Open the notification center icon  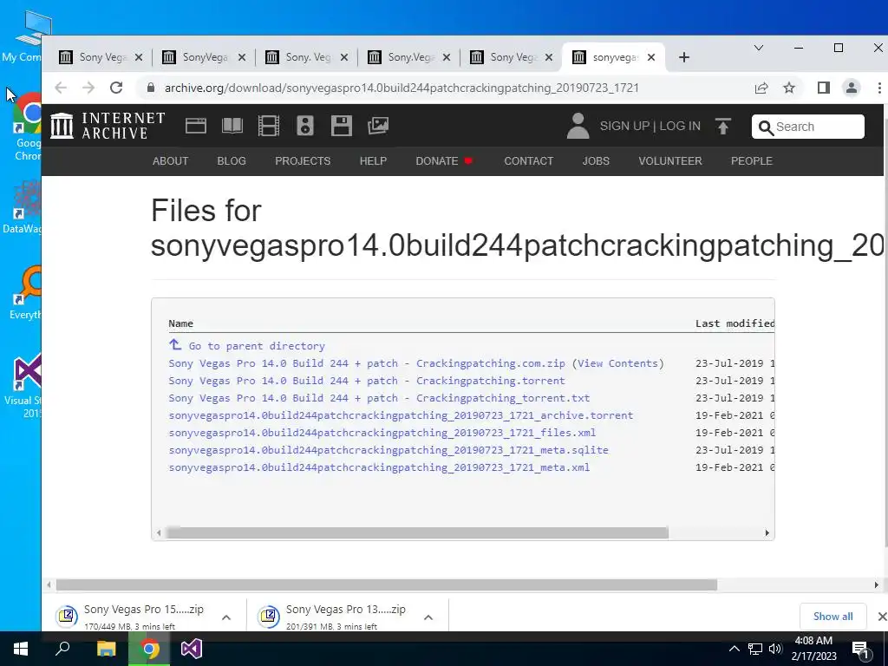[861, 650]
